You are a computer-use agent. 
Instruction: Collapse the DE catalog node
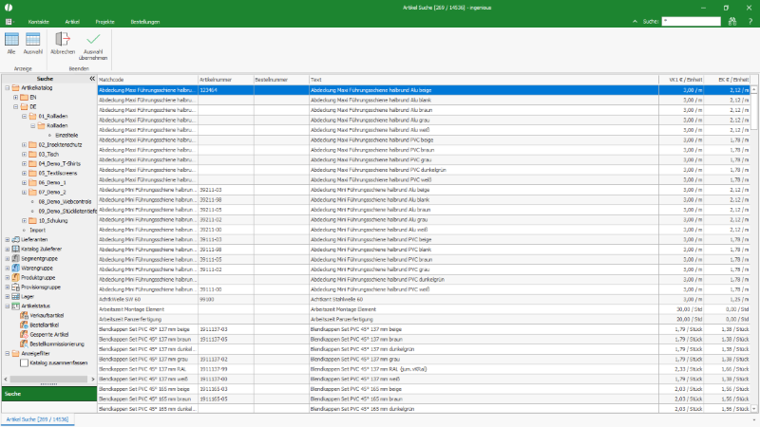15,107
